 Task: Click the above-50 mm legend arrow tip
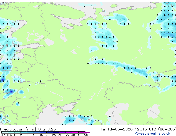88,133
